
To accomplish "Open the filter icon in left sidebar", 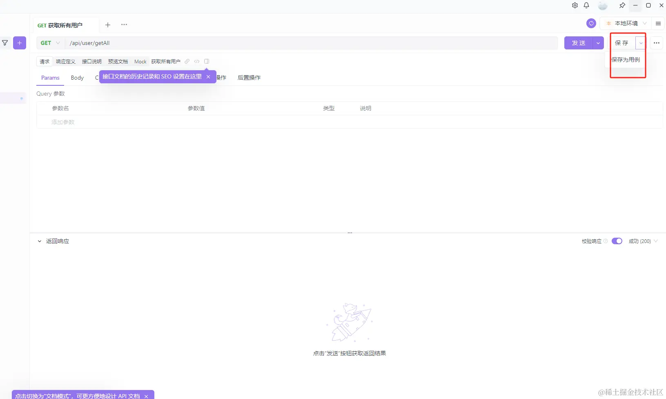I will pyautogui.click(x=5, y=42).
